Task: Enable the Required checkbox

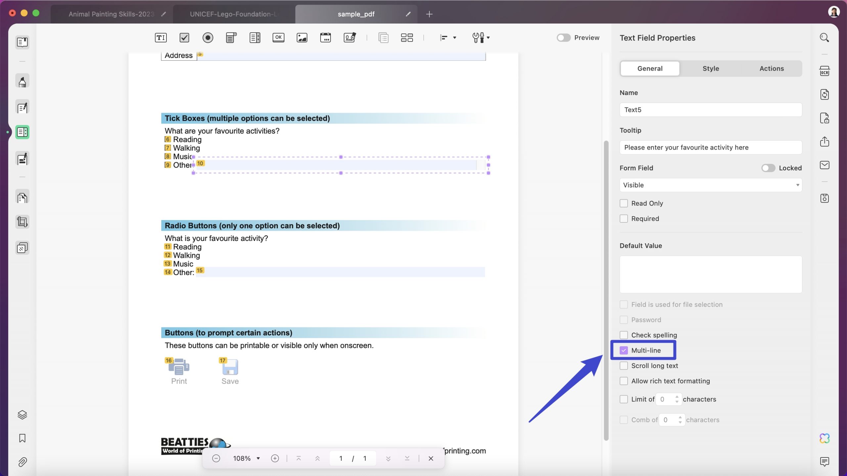Action: click(624, 218)
